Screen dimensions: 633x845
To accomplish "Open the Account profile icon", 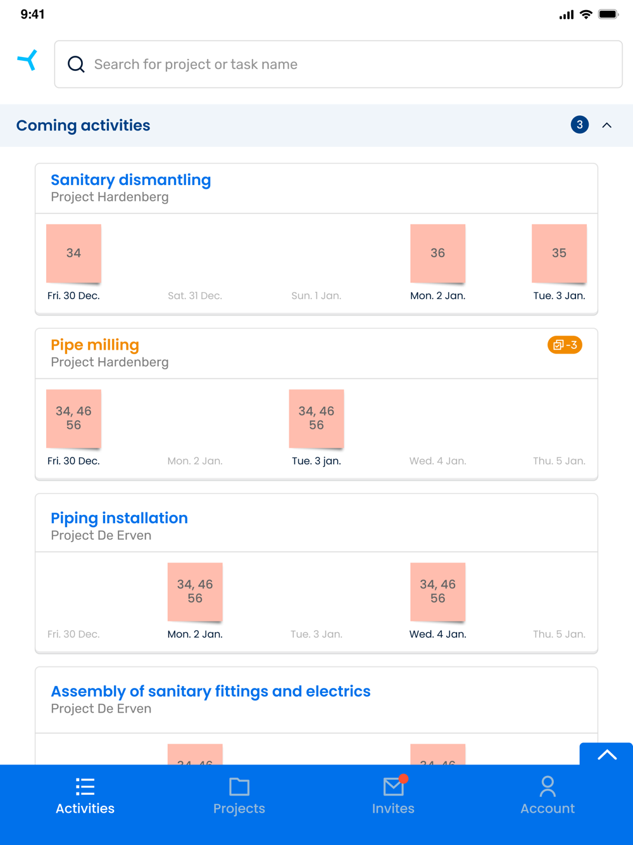I will [x=548, y=787].
